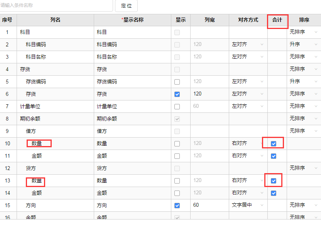The width and height of the screenshot is (321, 228).
Task: Edit the 显示名称 cell for row 7 计量单位
Action: 132,106
